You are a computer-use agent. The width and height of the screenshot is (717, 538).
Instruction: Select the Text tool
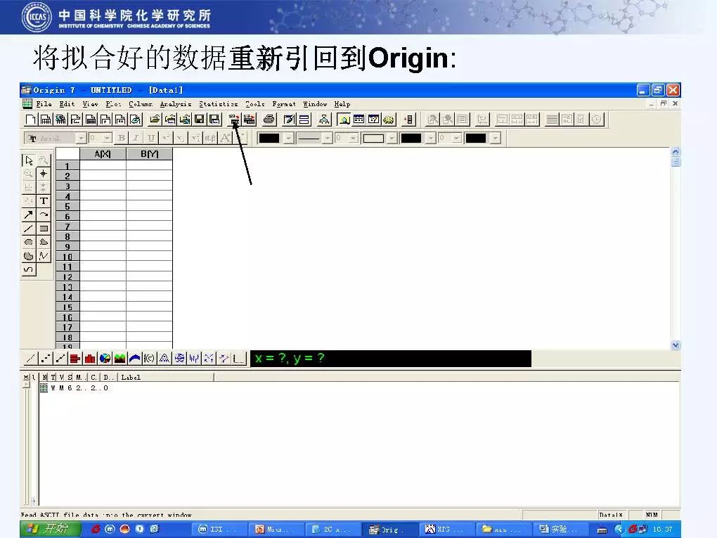tap(44, 201)
